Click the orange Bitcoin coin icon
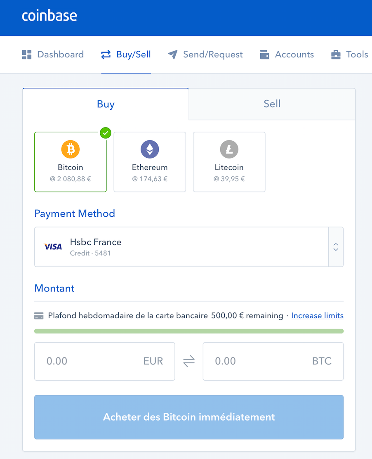 point(71,149)
